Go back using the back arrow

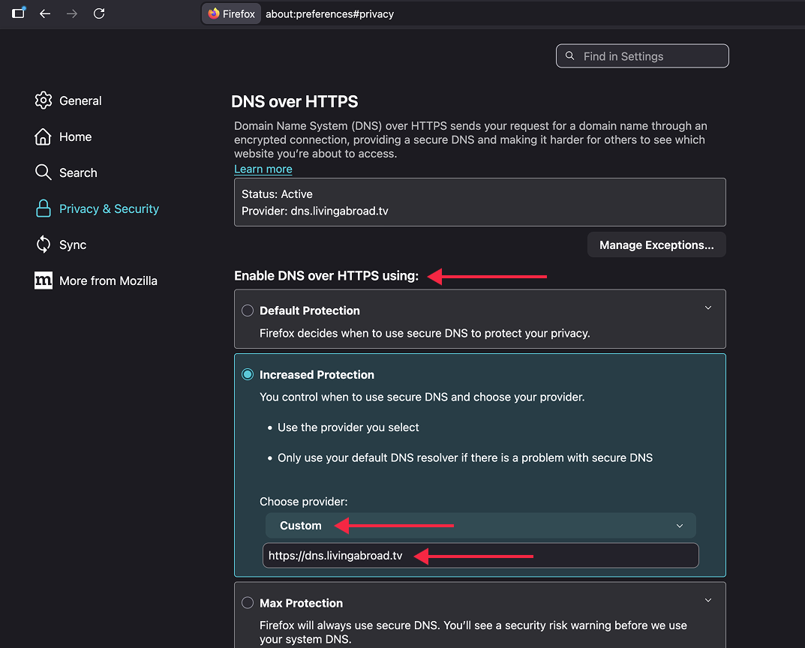[45, 13]
